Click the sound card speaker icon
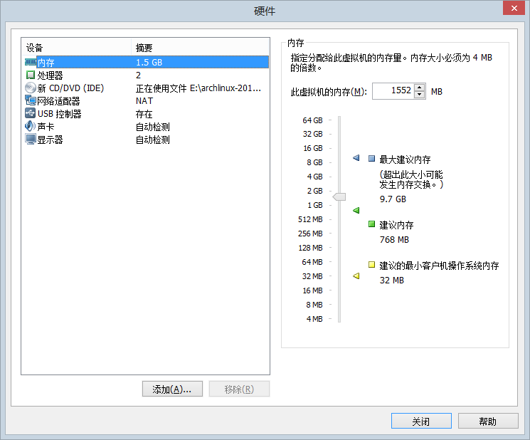Viewport: 530px width, 440px height. [30, 126]
